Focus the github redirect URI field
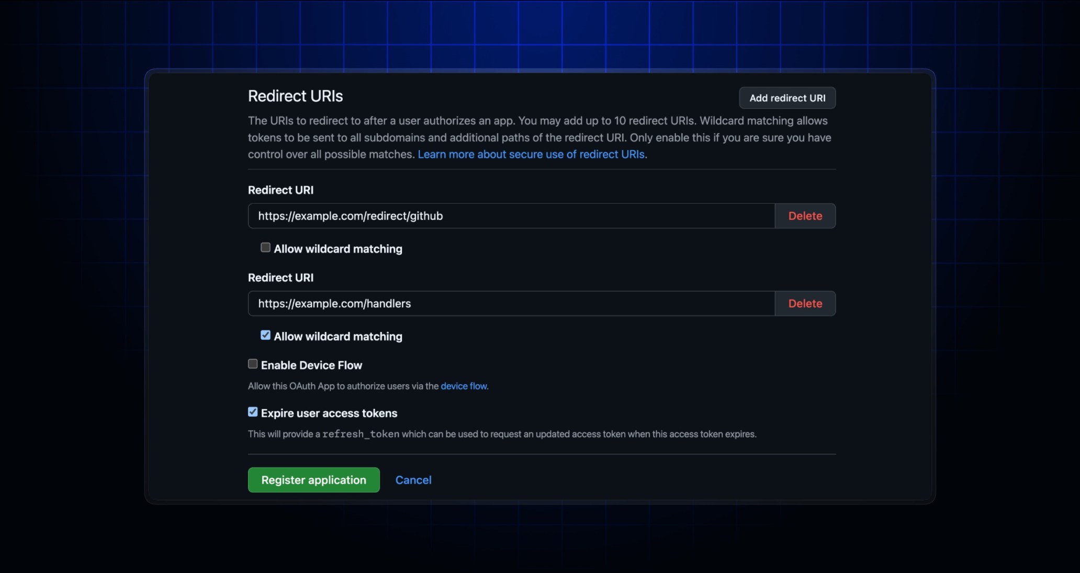Screen dimensions: 1080x573 [x=511, y=216]
